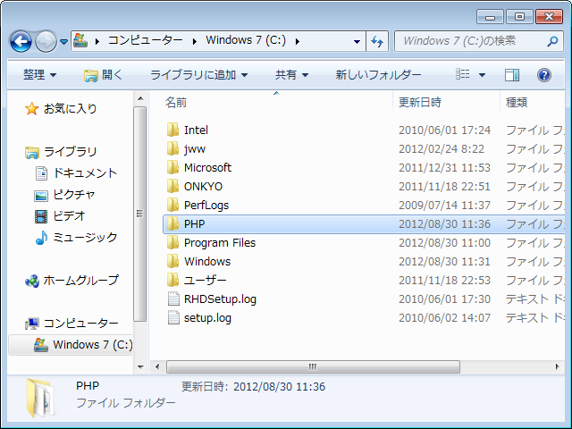This screenshot has height=429, width=572.
Task: Select ライブラリ in navigation pane
Action: pyautogui.click(x=70, y=151)
